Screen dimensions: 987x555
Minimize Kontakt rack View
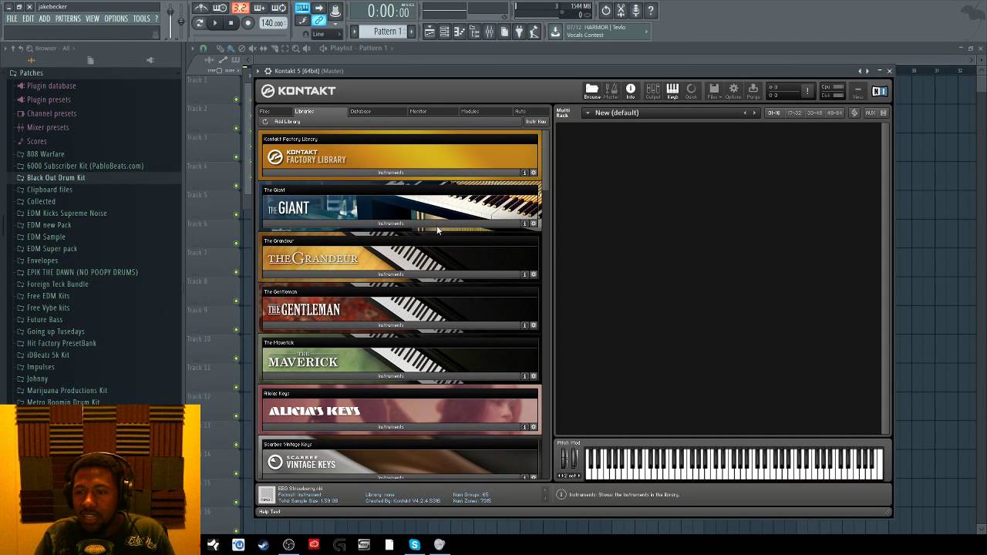click(857, 92)
